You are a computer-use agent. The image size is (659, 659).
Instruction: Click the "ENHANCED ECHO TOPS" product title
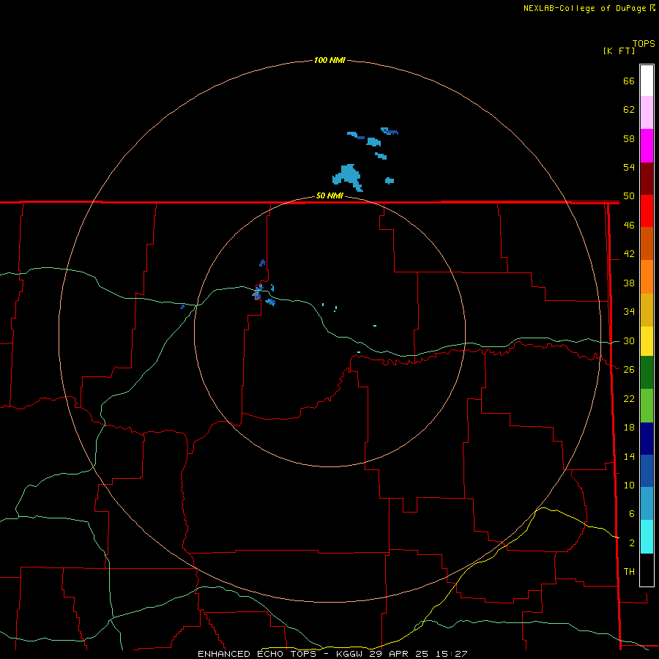(x=257, y=654)
